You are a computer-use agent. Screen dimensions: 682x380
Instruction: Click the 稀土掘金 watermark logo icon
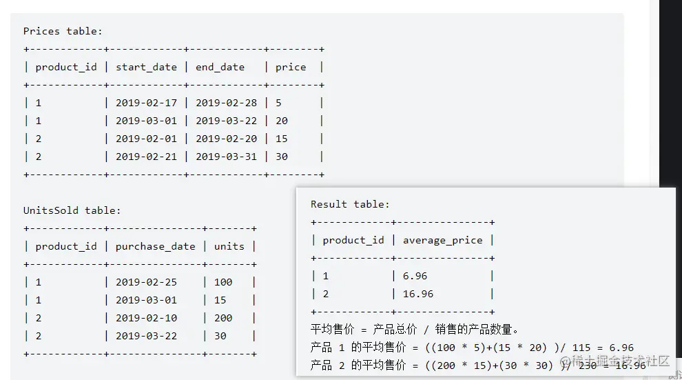[566, 361]
